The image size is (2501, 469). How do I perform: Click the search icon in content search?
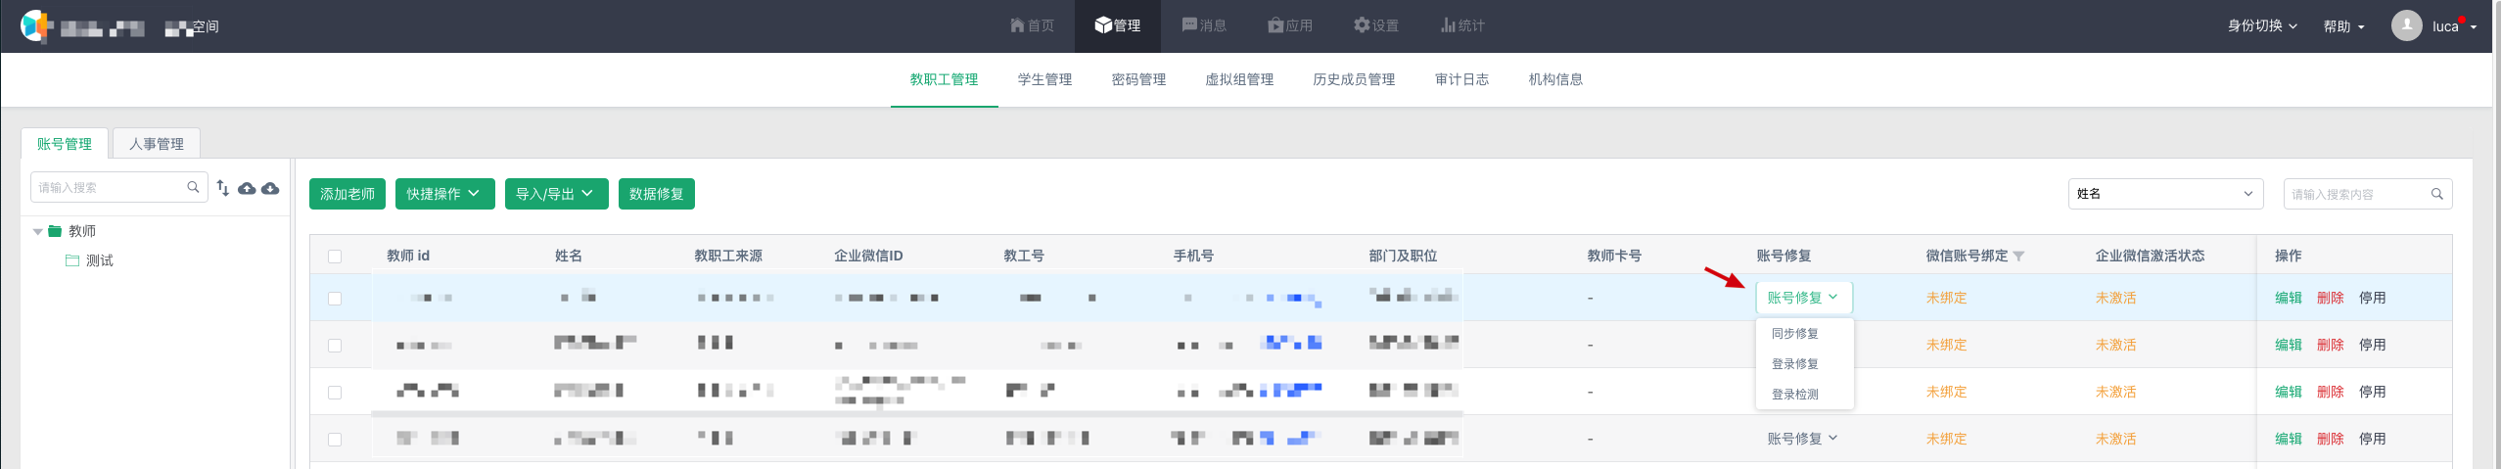(2437, 194)
